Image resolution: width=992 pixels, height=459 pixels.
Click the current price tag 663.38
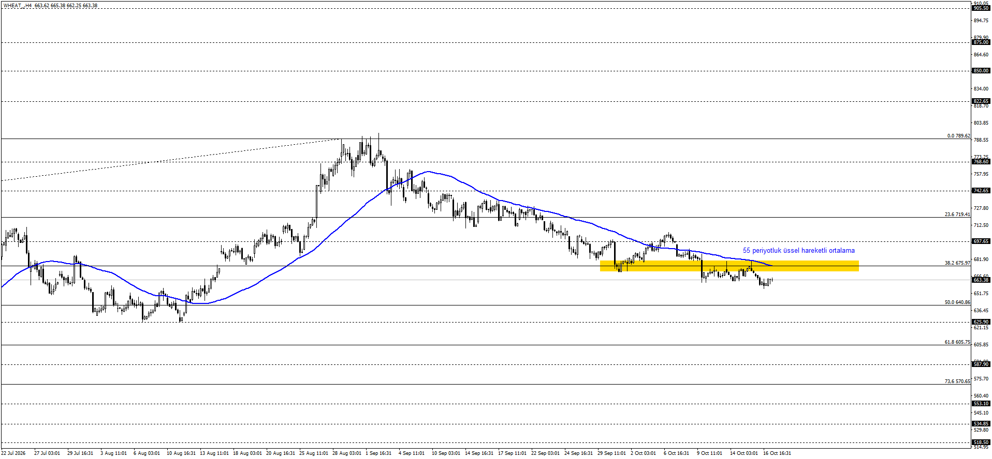(x=981, y=280)
